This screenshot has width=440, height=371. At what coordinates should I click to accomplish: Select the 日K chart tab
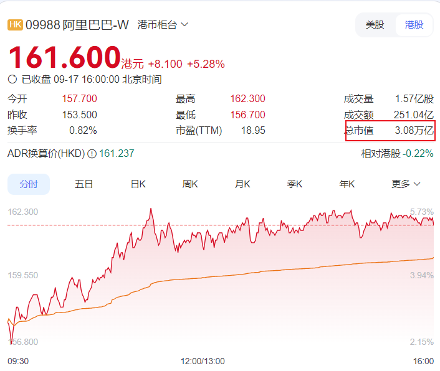pyautogui.click(x=138, y=184)
